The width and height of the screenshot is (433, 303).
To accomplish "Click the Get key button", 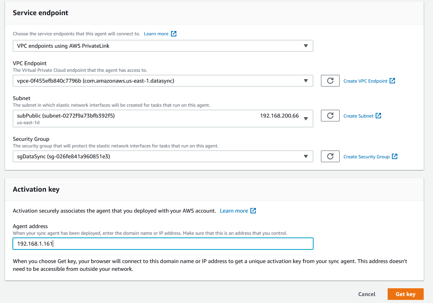I will tap(405, 294).
